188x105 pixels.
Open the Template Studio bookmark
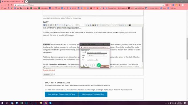111,8
